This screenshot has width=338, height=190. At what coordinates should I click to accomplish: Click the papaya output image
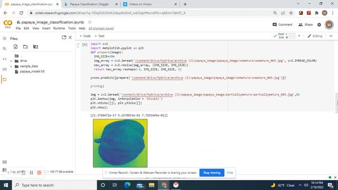tap(120, 143)
